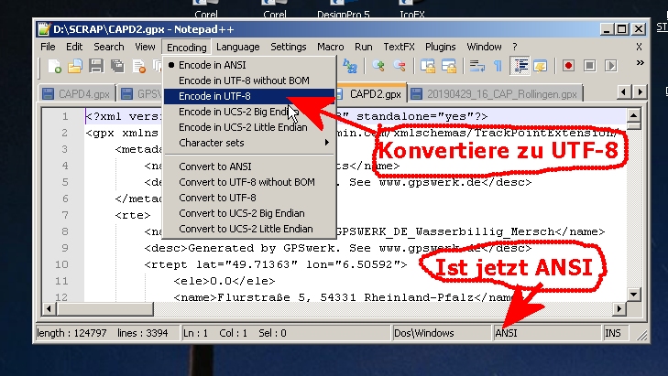The width and height of the screenshot is (668, 376).
Task: Toggle the Show indent guide icon
Action: (520, 66)
